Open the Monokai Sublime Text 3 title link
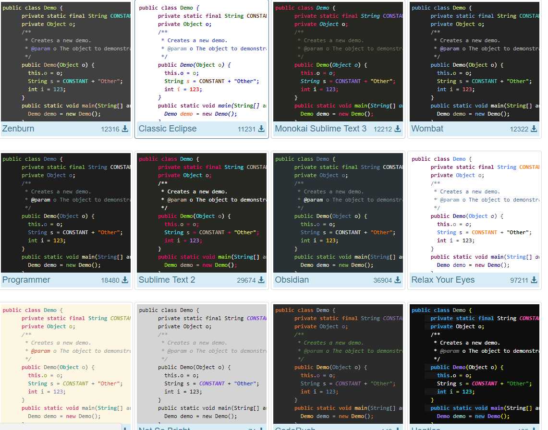This screenshot has width=548, height=430. coord(320,129)
